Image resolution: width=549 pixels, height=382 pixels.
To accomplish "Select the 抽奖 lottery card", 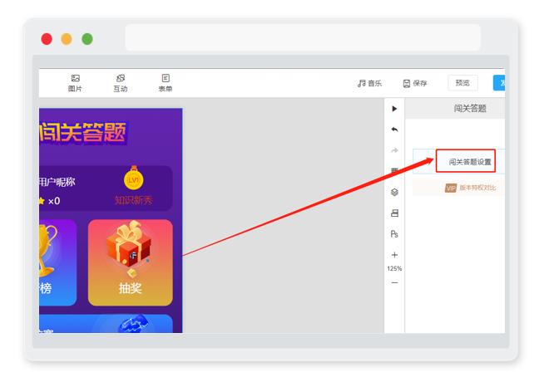I will [131, 262].
